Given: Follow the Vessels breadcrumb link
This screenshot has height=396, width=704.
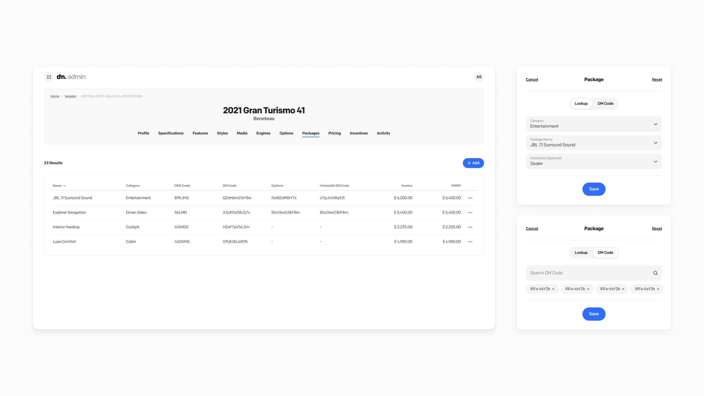Looking at the screenshot, I should [x=70, y=96].
